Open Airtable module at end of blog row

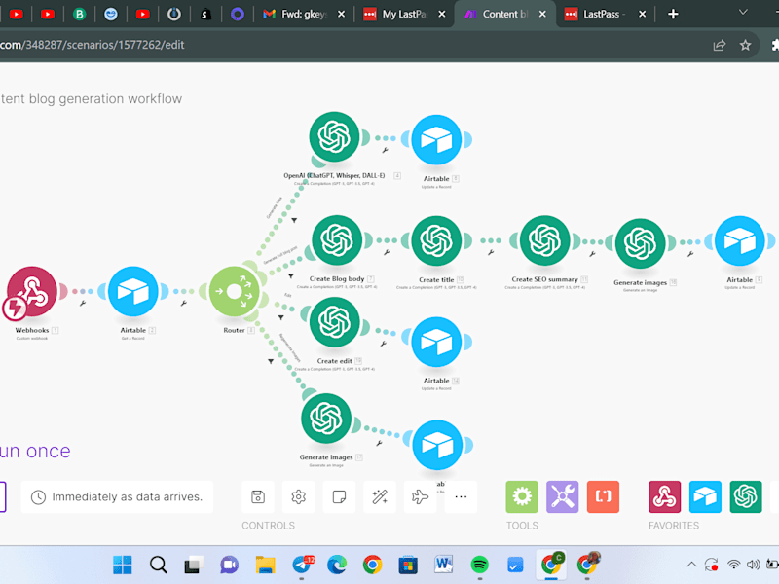pyautogui.click(x=740, y=240)
